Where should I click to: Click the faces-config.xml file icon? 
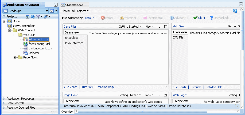coord(25,44)
